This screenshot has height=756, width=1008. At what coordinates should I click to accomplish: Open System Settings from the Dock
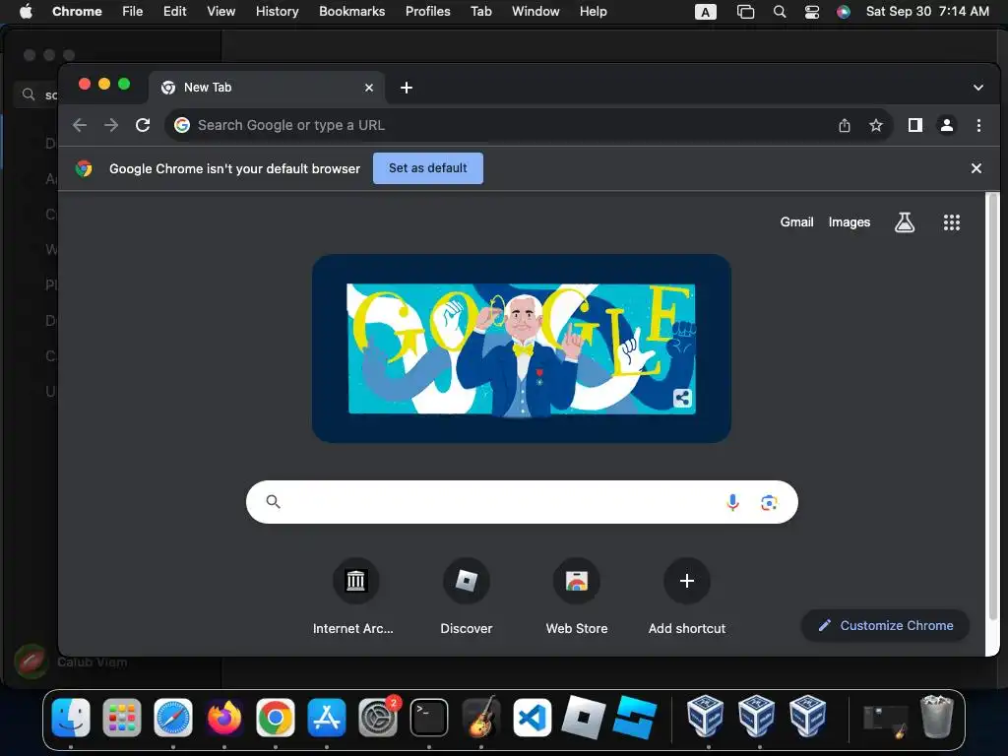click(378, 717)
